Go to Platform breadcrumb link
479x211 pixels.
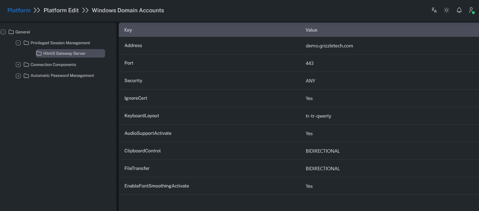click(x=19, y=10)
